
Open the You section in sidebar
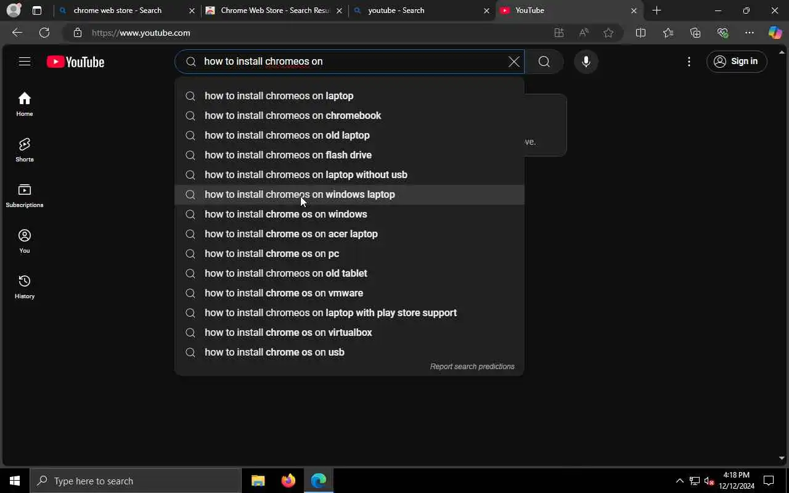(25, 241)
